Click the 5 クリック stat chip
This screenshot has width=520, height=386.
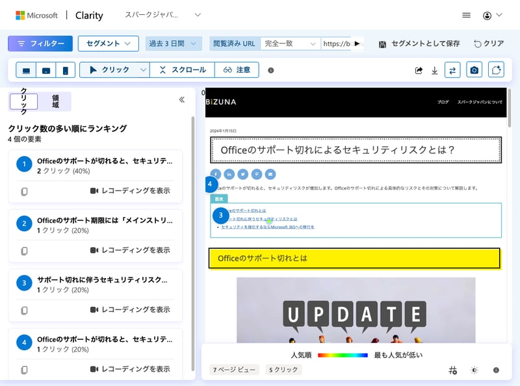point(283,369)
